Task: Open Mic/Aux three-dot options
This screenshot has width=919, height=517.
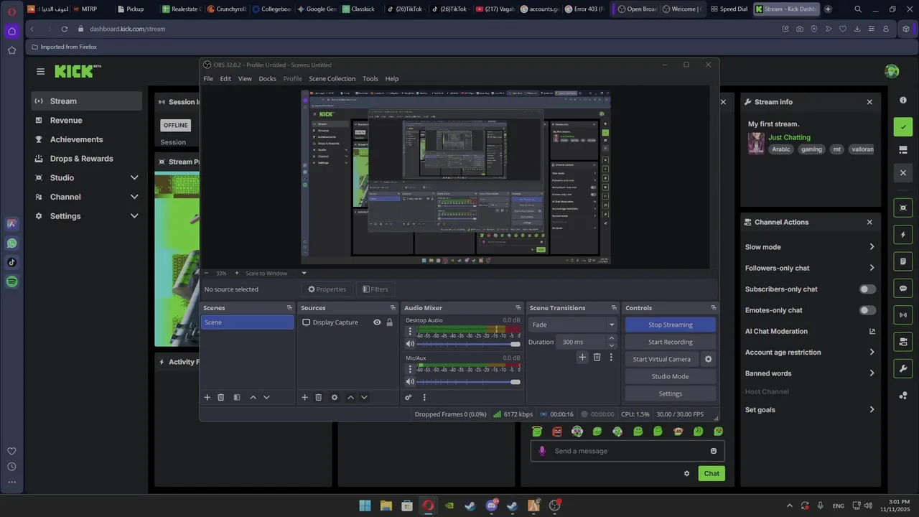Action: [411, 369]
